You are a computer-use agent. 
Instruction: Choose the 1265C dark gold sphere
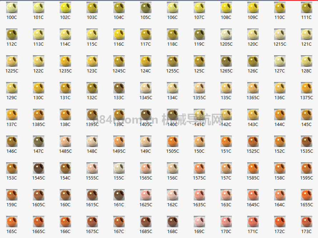click(x=226, y=61)
